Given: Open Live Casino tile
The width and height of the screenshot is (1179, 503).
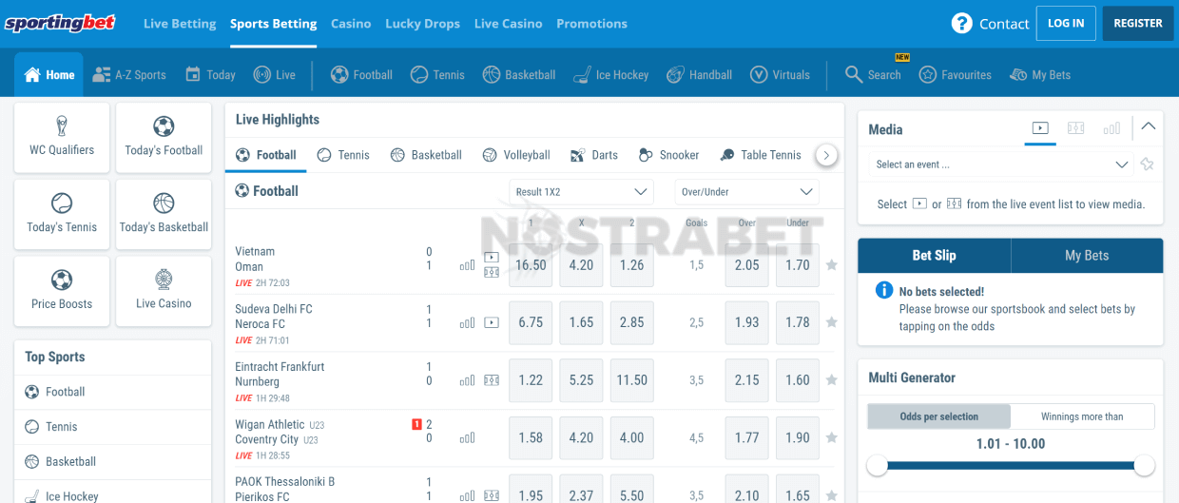Looking at the screenshot, I should click(x=164, y=292).
